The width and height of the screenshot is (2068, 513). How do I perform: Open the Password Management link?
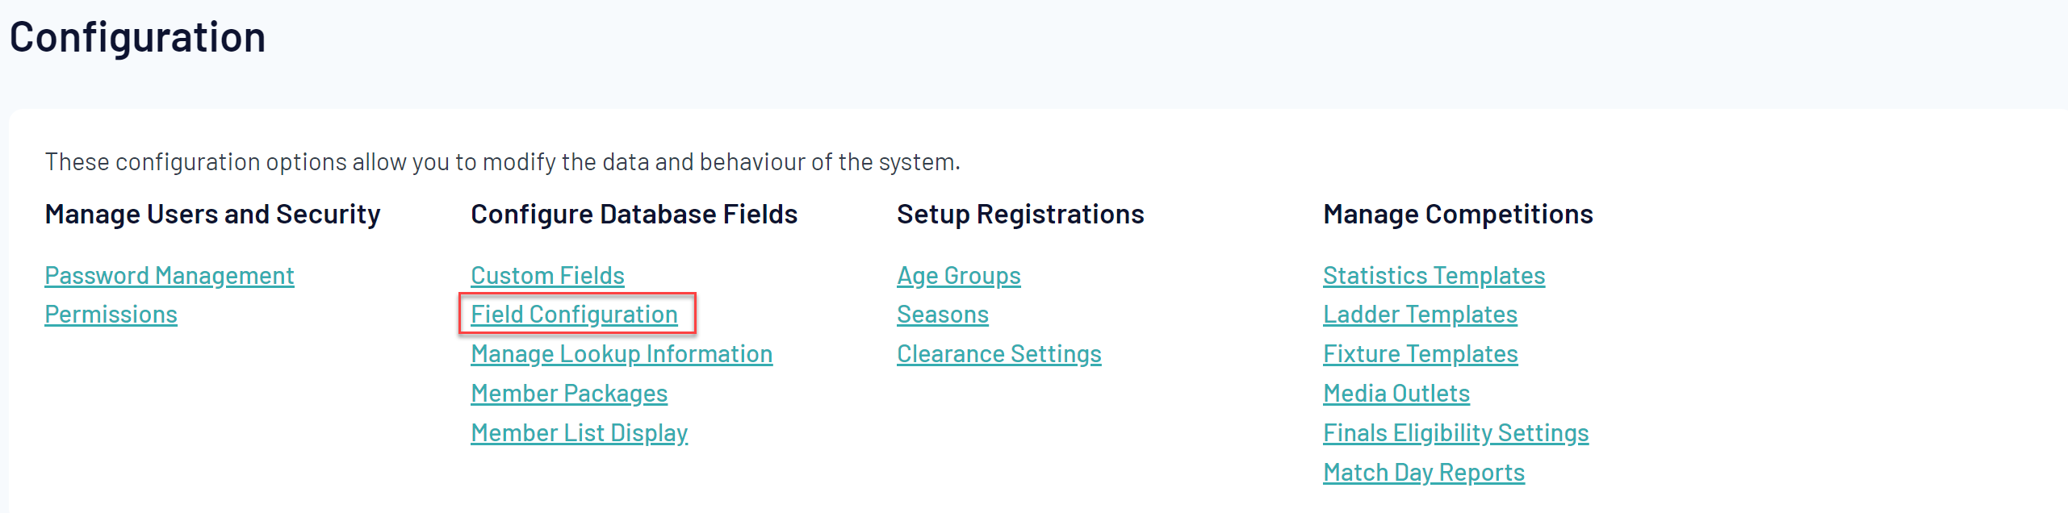click(x=170, y=276)
